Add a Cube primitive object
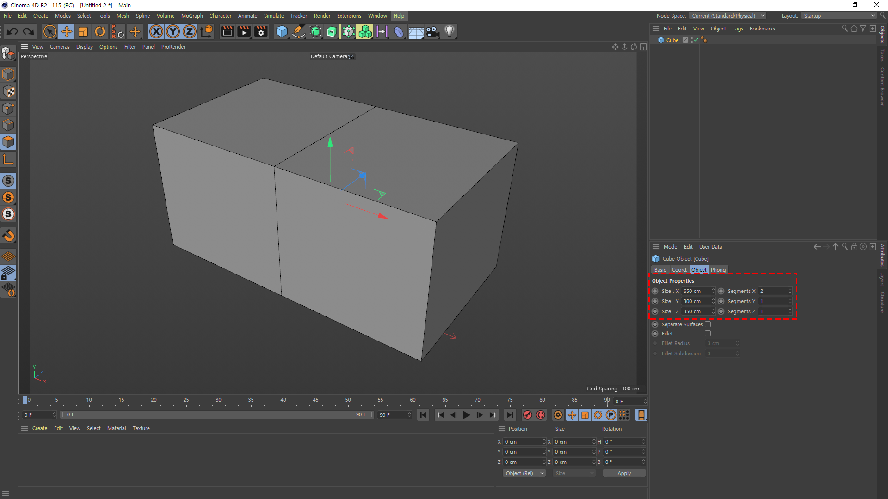Viewport: 888px width, 499px height. (281, 31)
